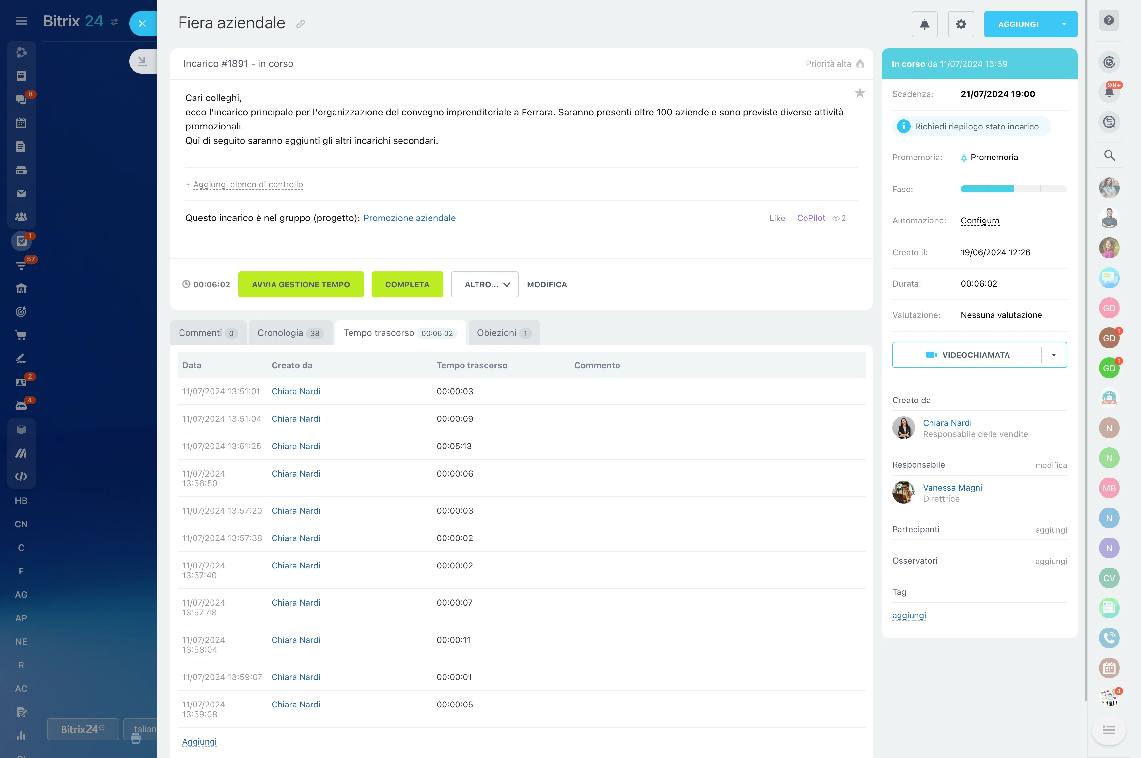Expand the VIDEOCHIAMATA dropdown arrow

point(1054,355)
